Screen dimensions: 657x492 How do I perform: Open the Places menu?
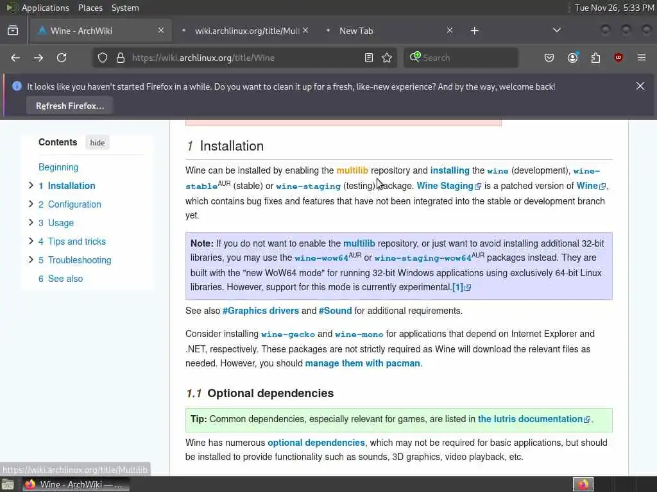[90, 8]
